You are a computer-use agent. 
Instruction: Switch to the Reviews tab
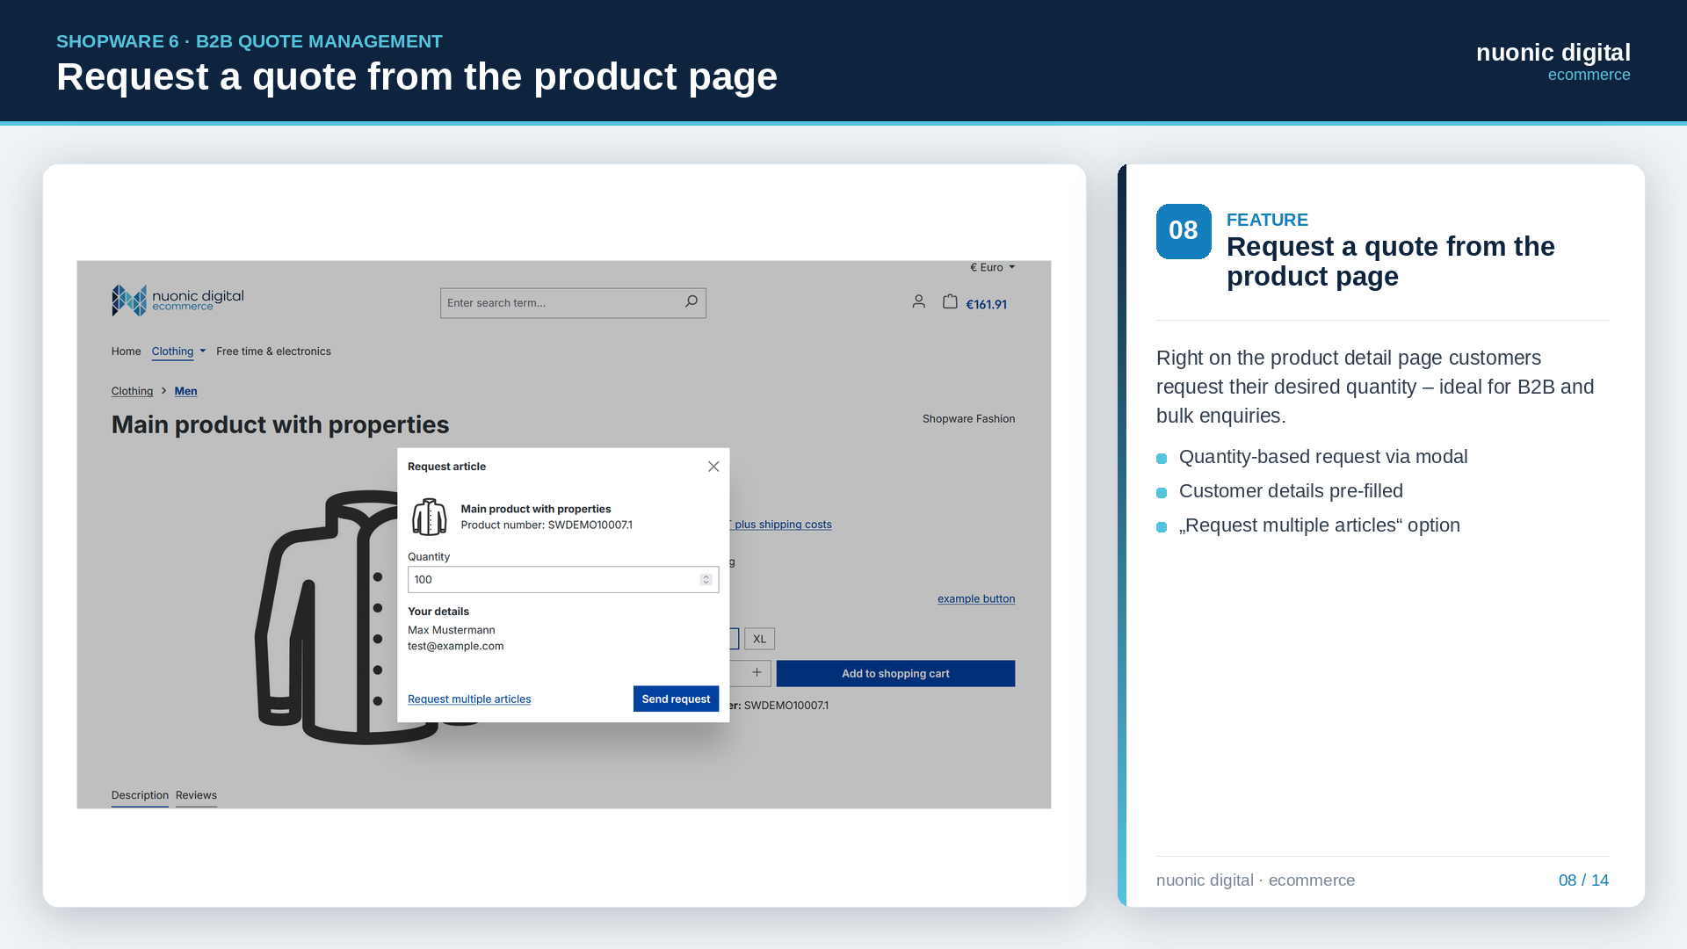coord(196,796)
